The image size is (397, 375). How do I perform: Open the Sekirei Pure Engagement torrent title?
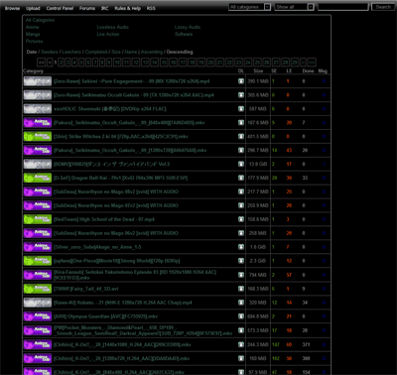coord(132,81)
